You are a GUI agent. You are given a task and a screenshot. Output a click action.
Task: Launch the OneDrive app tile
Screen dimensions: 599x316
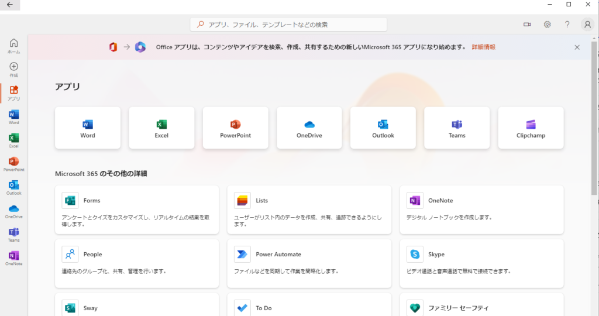309,128
